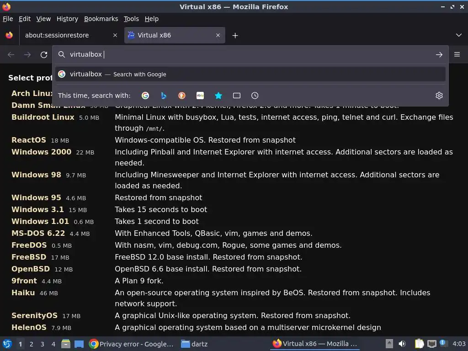Screen dimensions: 468x351
Task: Open the Tools menu
Action: pos(131,19)
